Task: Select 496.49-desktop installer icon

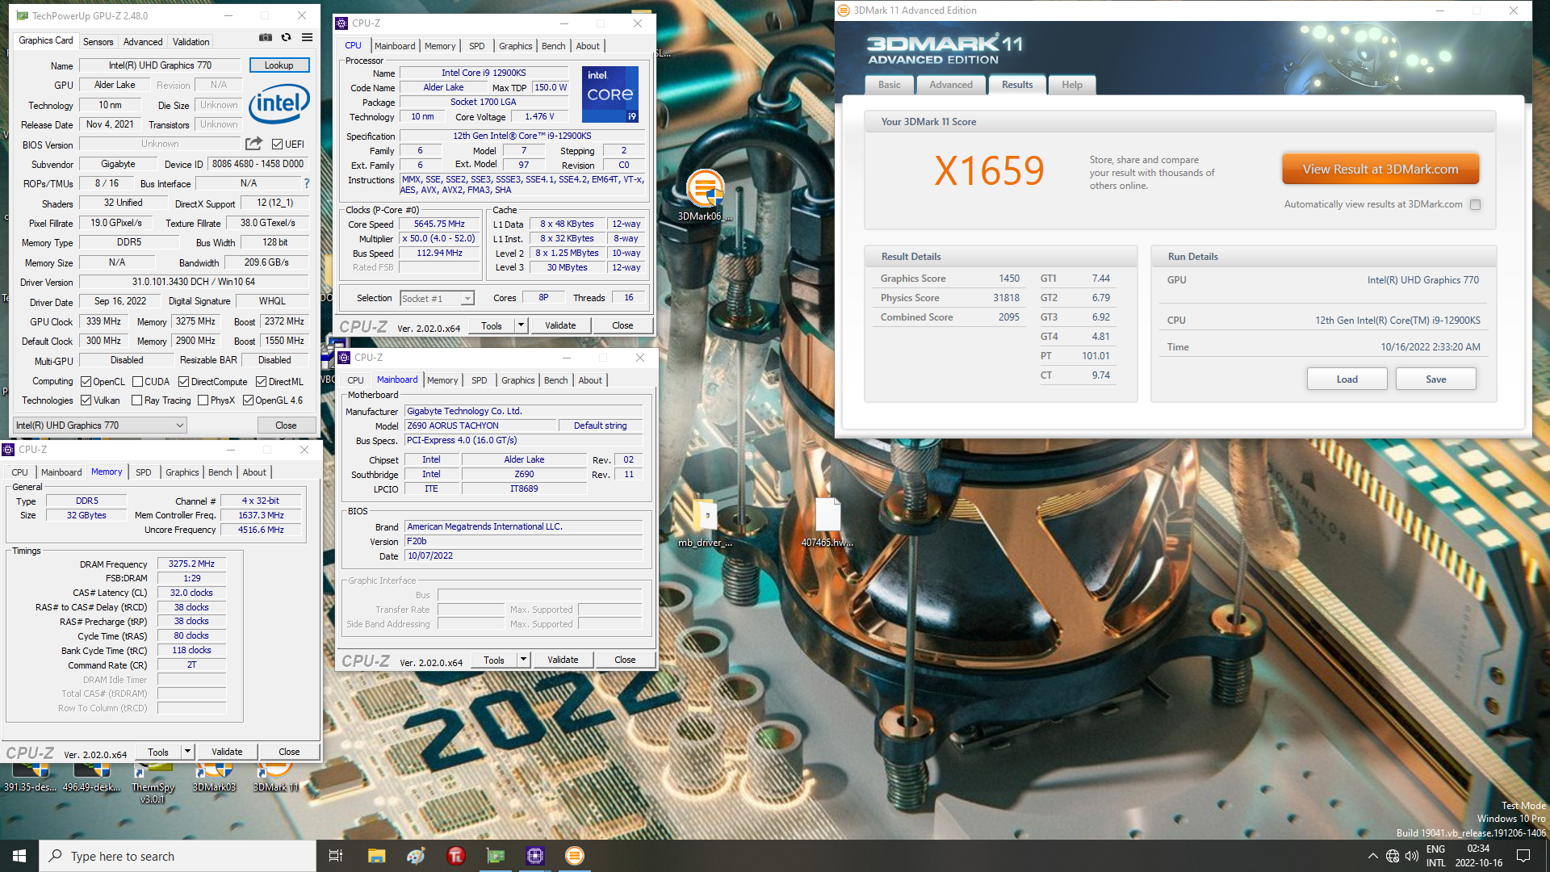Action: (x=91, y=778)
